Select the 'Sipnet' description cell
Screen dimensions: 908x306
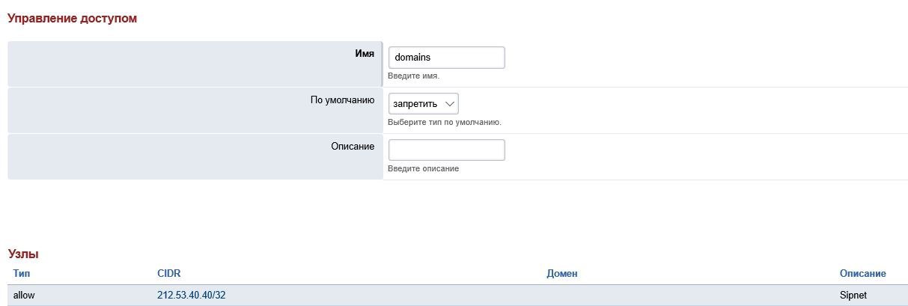853,296
